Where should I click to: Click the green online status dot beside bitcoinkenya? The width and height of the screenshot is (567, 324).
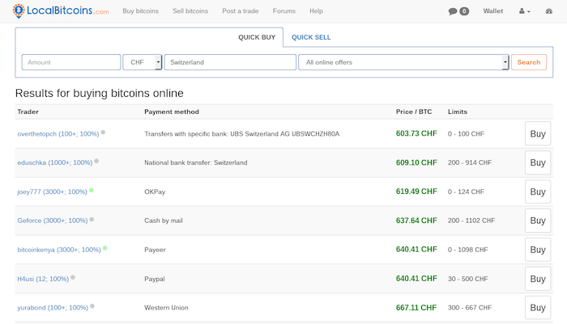coord(104,248)
